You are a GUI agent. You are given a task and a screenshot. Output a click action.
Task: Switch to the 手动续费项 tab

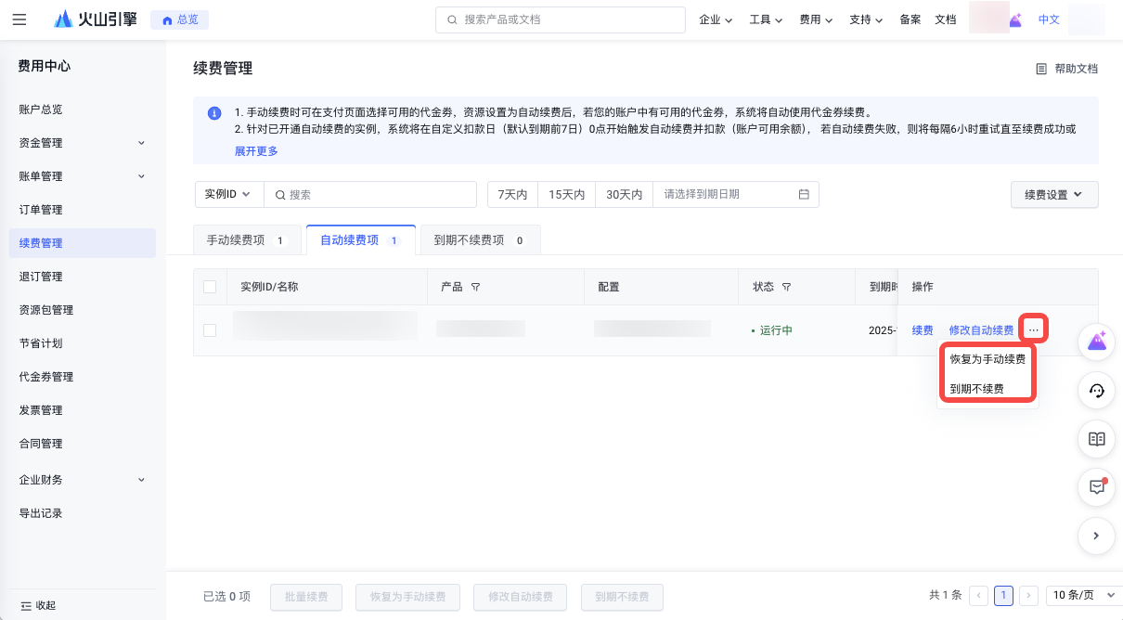tap(247, 240)
